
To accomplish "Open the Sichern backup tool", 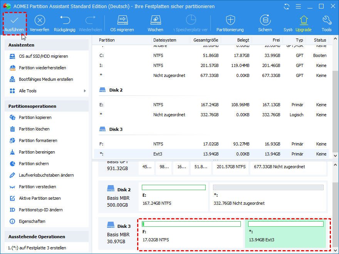I will [265, 23].
